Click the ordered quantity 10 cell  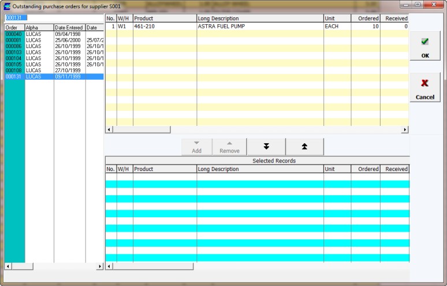pos(366,26)
